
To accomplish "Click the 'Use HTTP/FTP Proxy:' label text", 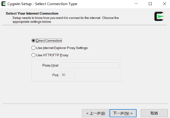I will coord(53,55).
